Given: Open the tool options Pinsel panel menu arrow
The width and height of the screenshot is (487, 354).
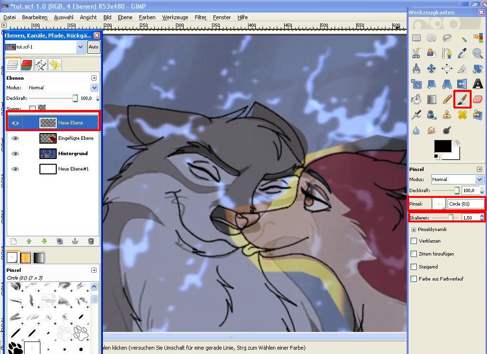Looking at the screenshot, I should click(x=479, y=170).
